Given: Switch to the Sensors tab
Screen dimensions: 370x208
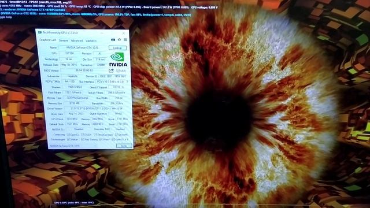Looking at the screenshot, I should tap(64, 40).
